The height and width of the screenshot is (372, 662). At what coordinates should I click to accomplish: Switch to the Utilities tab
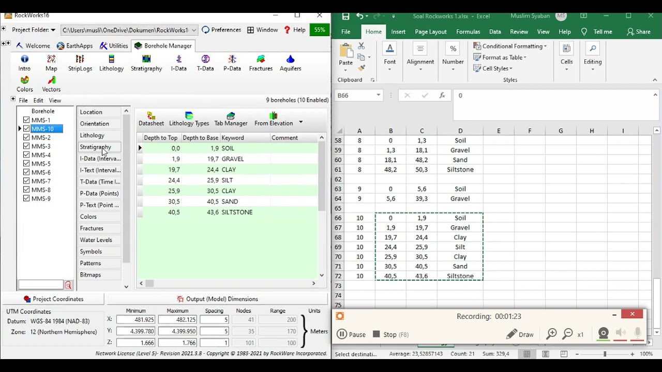click(x=114, y=45)
